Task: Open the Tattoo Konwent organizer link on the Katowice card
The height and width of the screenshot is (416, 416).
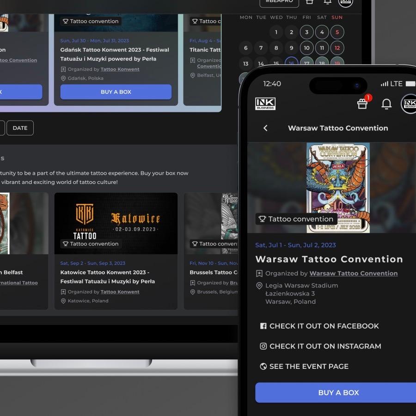Action: tap(120, 292)
